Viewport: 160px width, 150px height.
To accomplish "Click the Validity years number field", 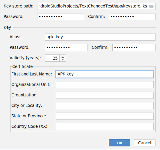I will 52,58.
